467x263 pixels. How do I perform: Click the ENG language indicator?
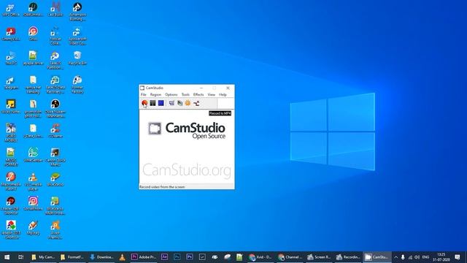click(426, 257)
